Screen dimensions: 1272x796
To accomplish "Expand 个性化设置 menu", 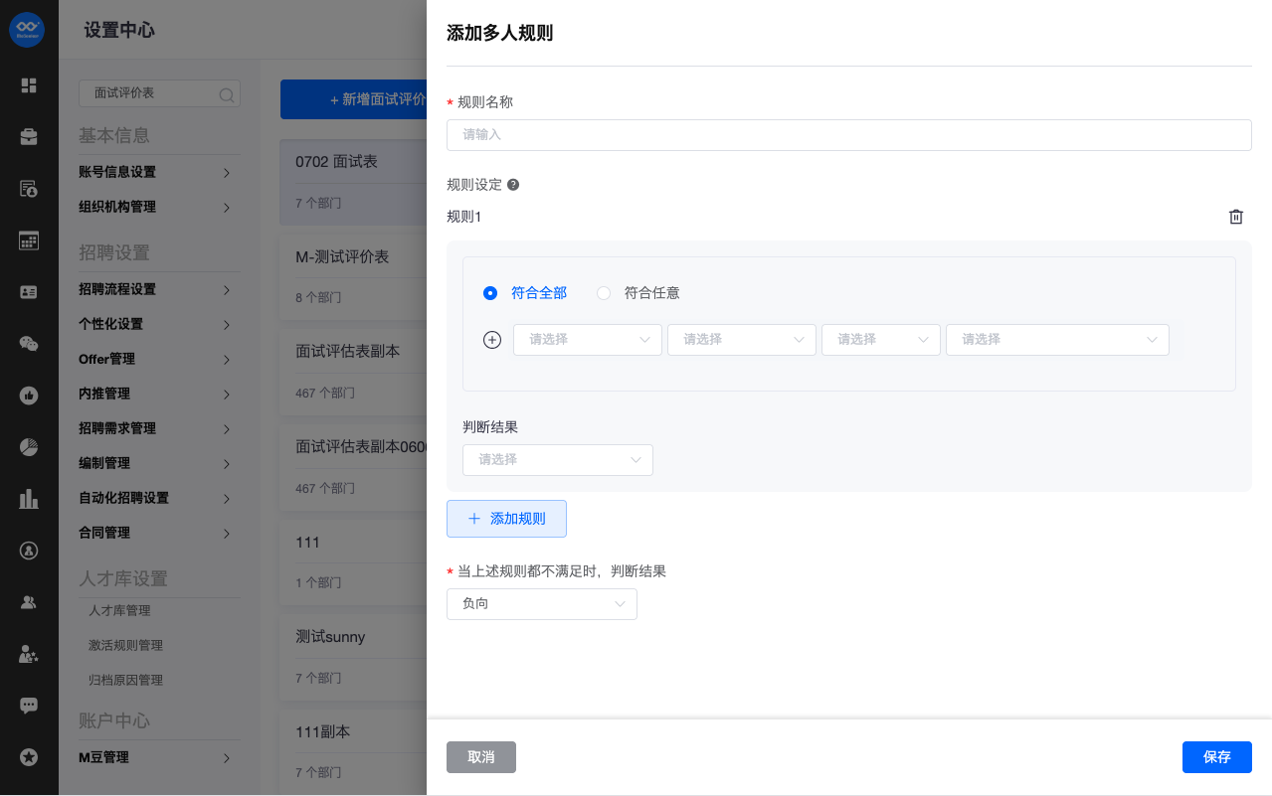I will pos(159,324).
